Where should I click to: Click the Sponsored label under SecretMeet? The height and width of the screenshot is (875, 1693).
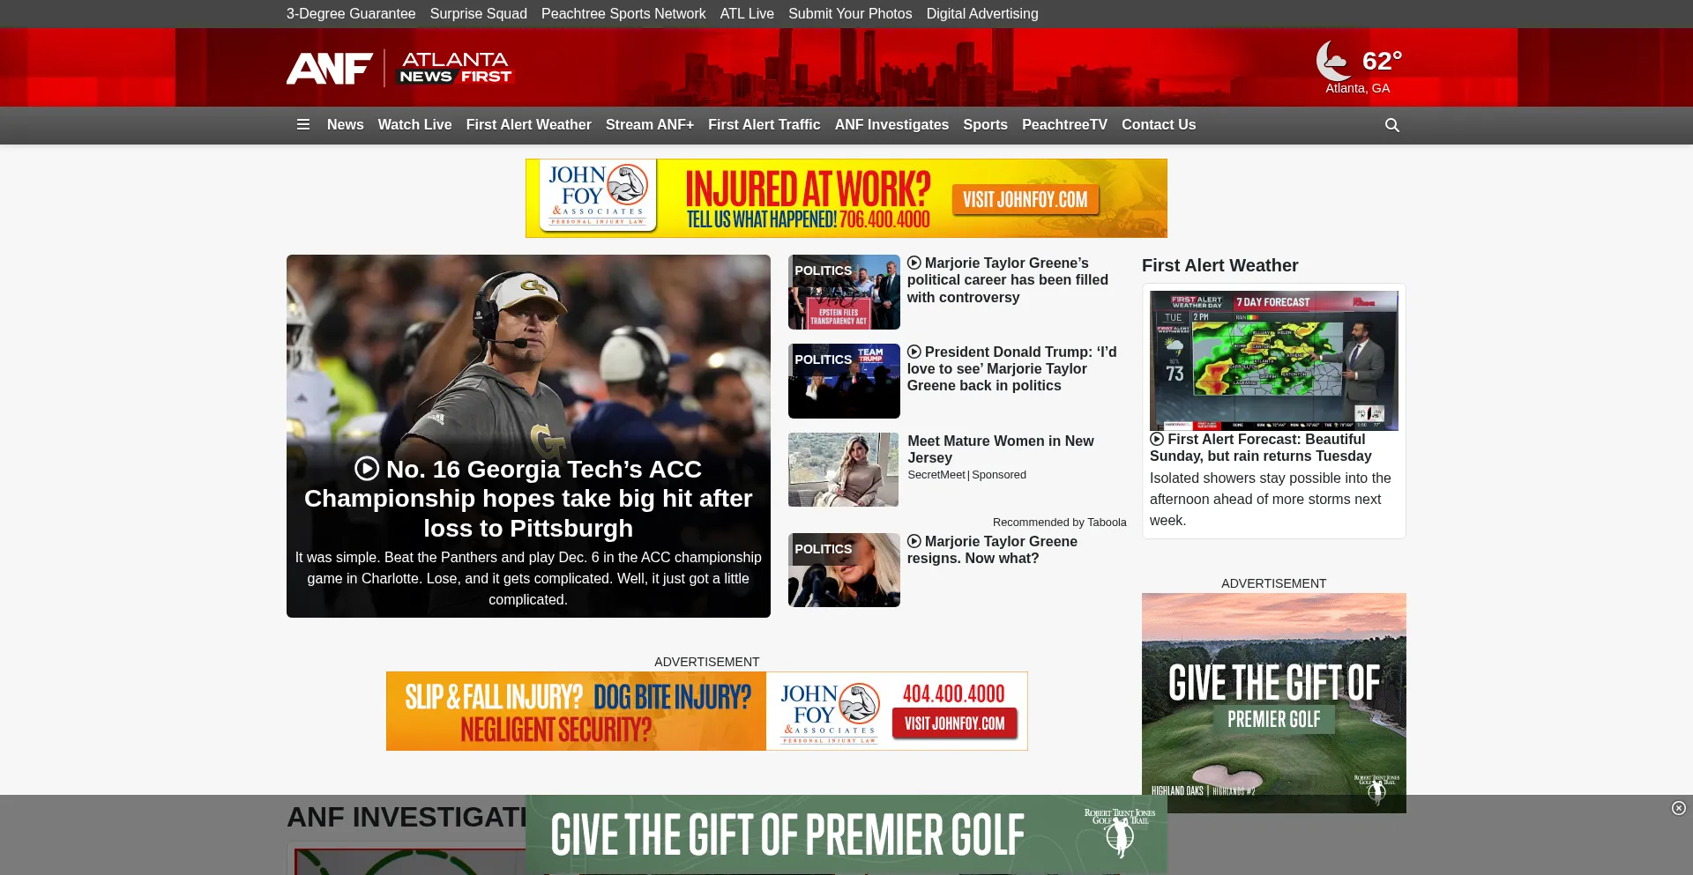point(999,475)
